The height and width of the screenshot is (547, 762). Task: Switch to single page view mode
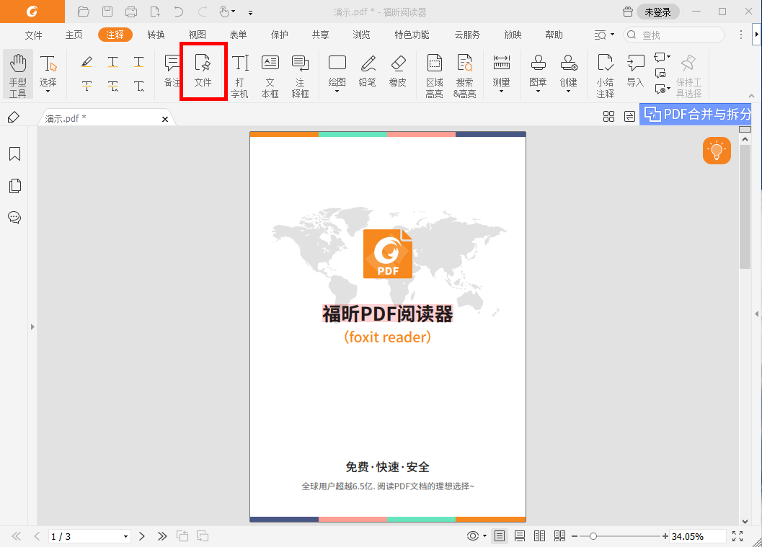click(x=500, y=535)
